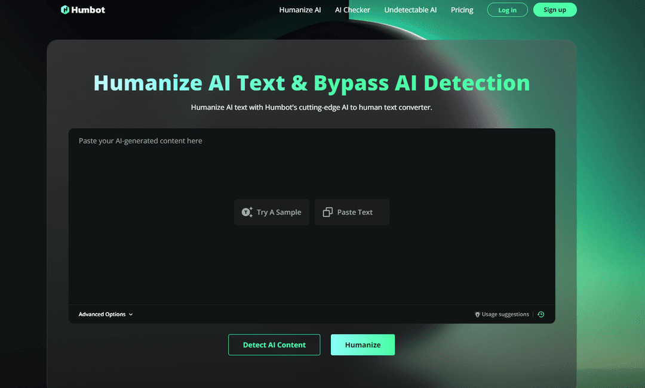Expand the Advanced Options chevron
645x388 pixels.
(131, 315)
